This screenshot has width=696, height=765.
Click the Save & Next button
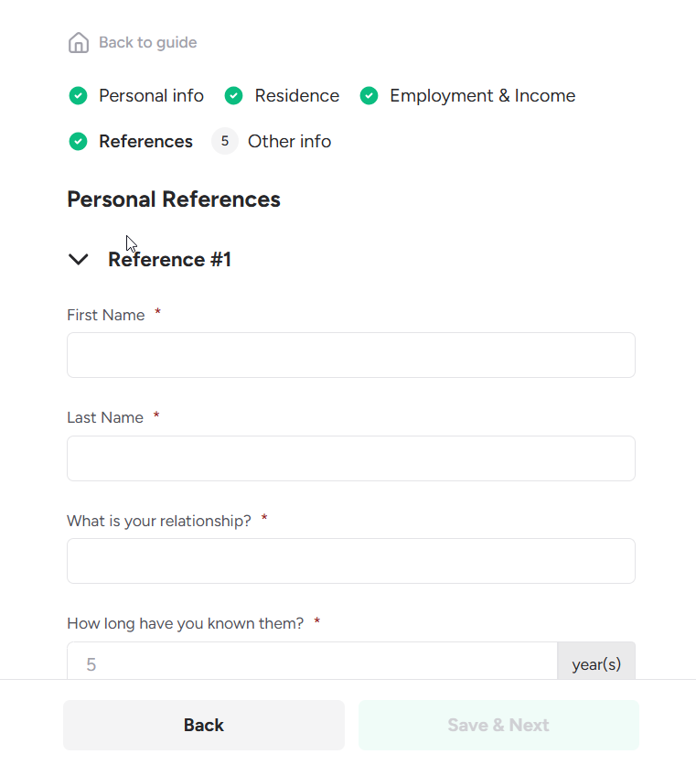click(498, 725)
